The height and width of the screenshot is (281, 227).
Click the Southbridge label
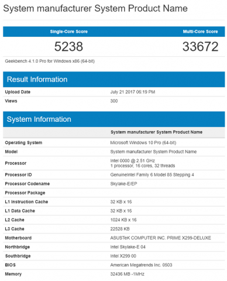18,256
